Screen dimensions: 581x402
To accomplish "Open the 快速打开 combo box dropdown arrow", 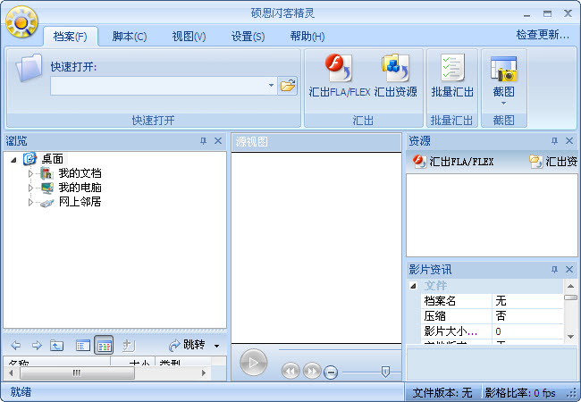I will coord(271,86).
